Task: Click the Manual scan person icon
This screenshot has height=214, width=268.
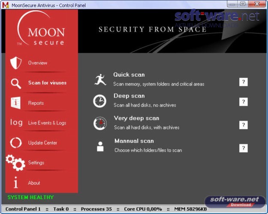Action: (100, 146)
